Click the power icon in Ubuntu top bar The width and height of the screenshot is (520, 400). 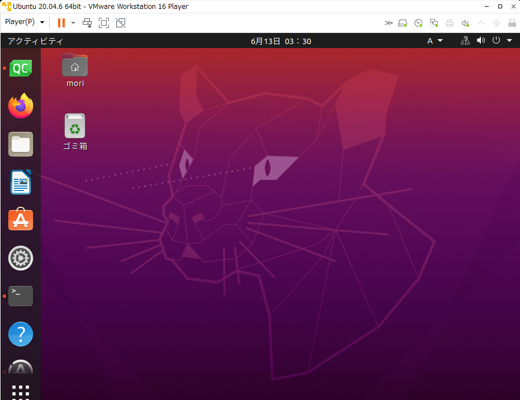tap(496, 40)
